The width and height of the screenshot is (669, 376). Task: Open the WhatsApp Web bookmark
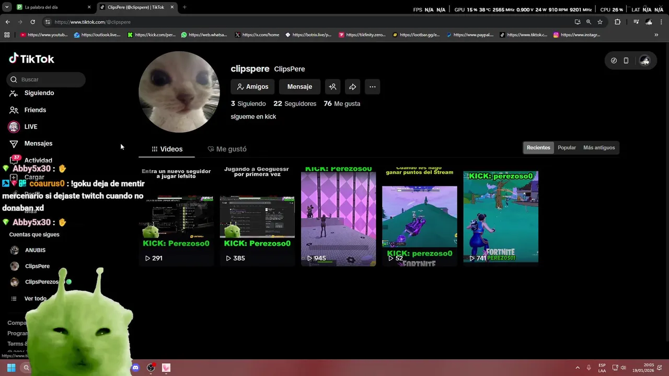pos(204,35)
